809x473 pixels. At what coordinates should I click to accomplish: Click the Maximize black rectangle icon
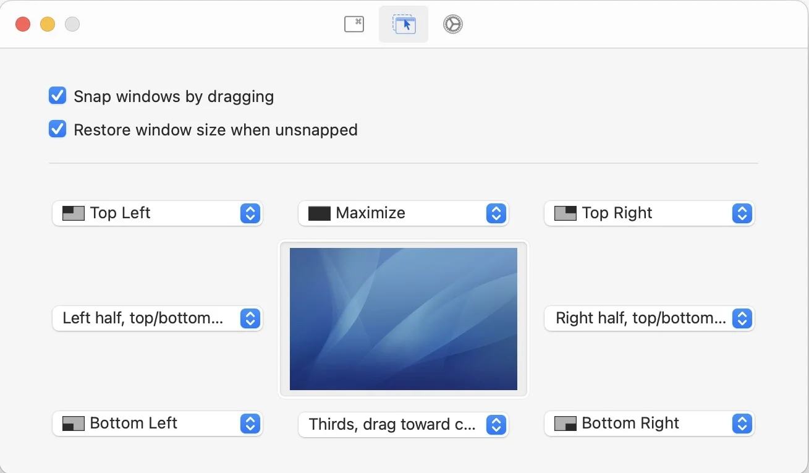(320, 213)
